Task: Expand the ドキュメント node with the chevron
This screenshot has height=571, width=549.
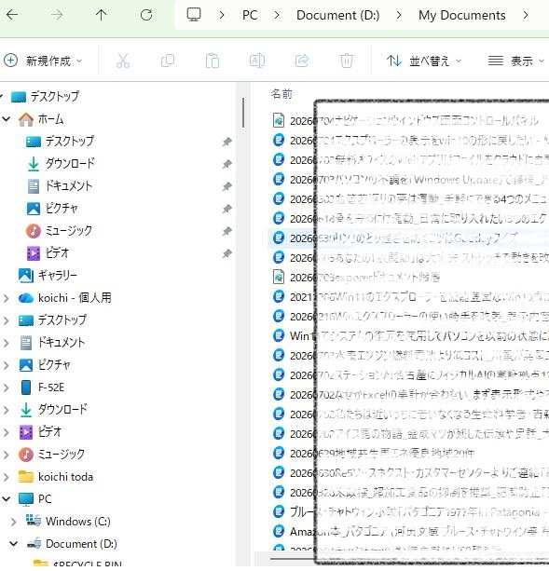Action: (7, 343)
